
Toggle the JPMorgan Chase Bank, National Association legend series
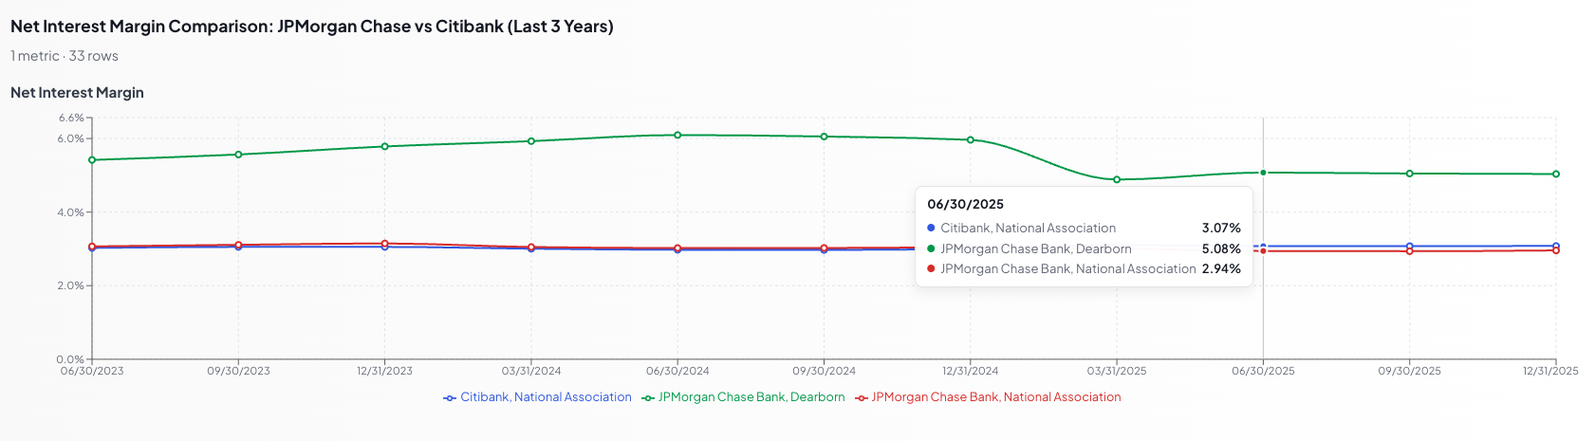[995, 397]
